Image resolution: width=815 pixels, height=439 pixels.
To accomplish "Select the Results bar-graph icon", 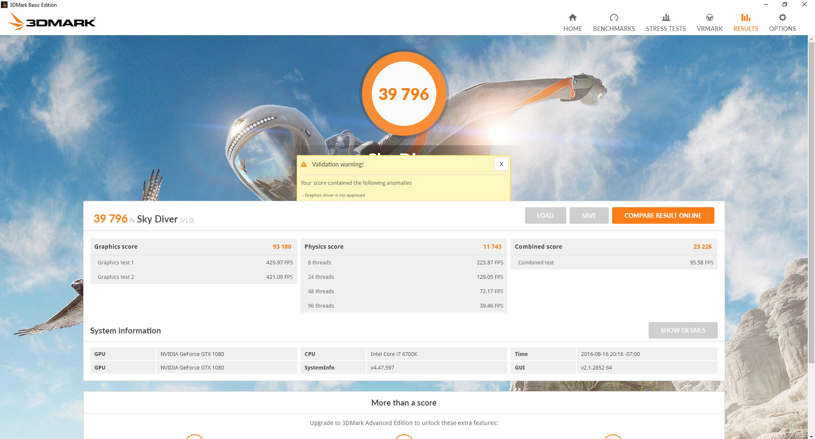I will point(746,17).
